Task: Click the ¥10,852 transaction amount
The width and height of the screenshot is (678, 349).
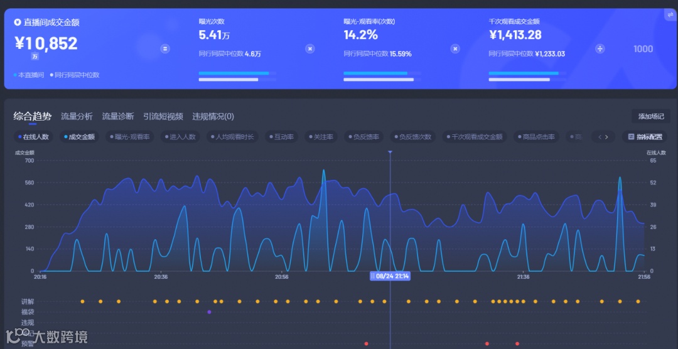Action: tap(46, 44)
